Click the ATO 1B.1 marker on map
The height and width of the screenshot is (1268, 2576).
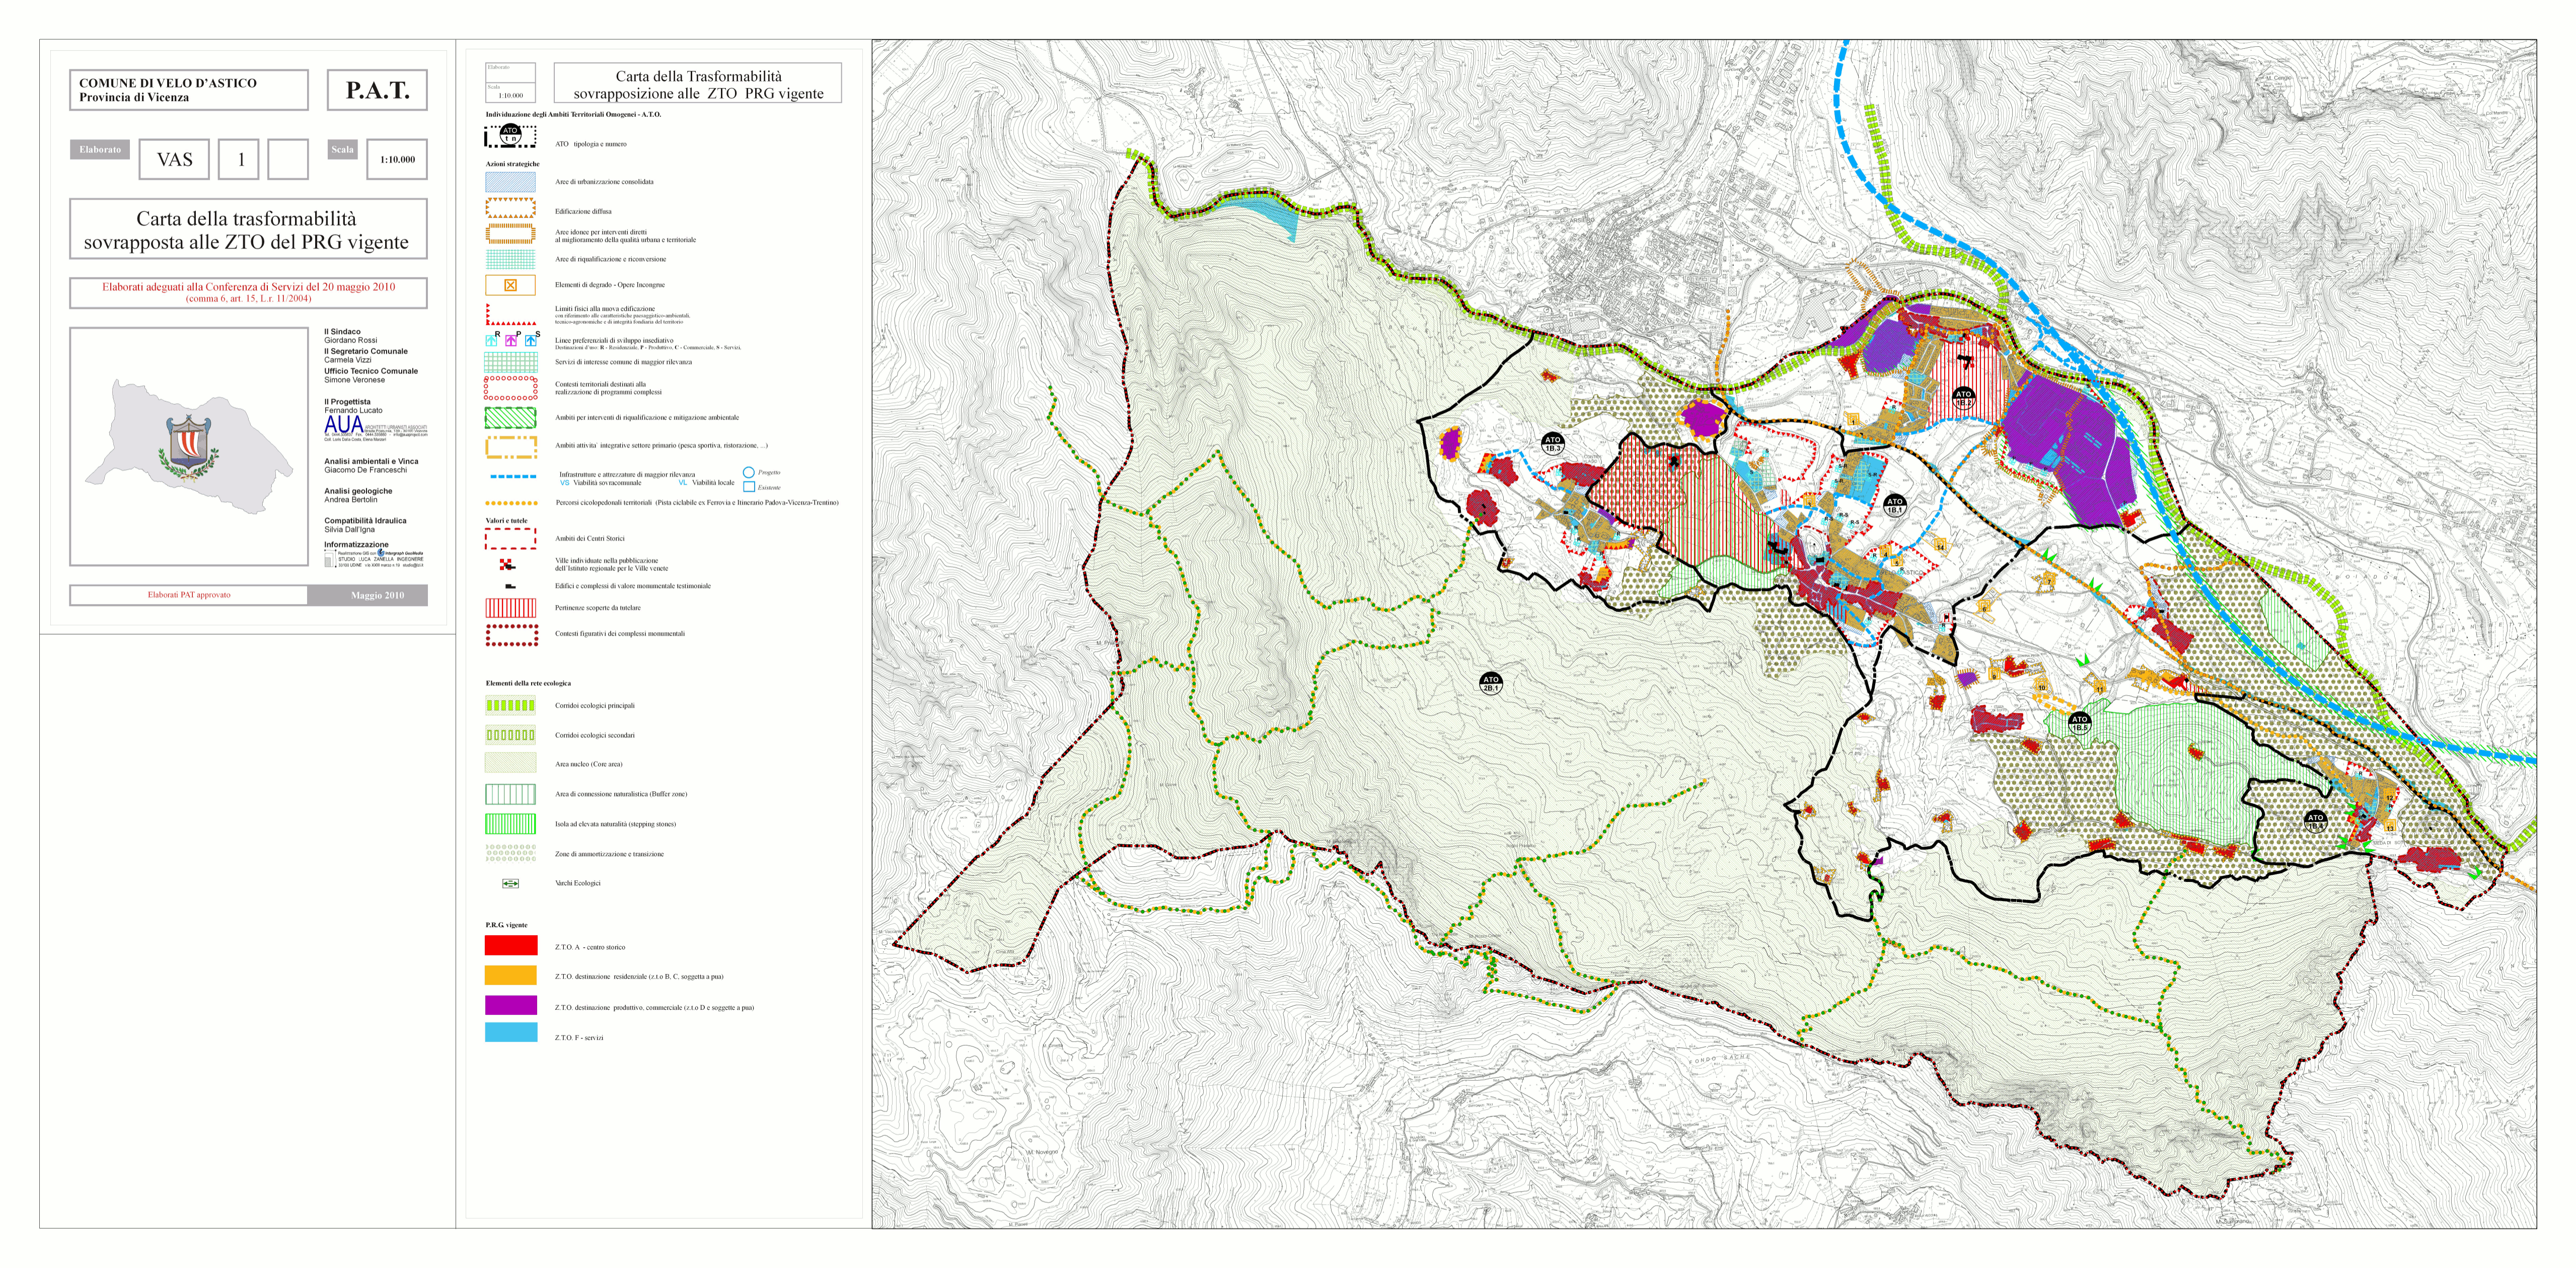click(x=1894, y=505)
